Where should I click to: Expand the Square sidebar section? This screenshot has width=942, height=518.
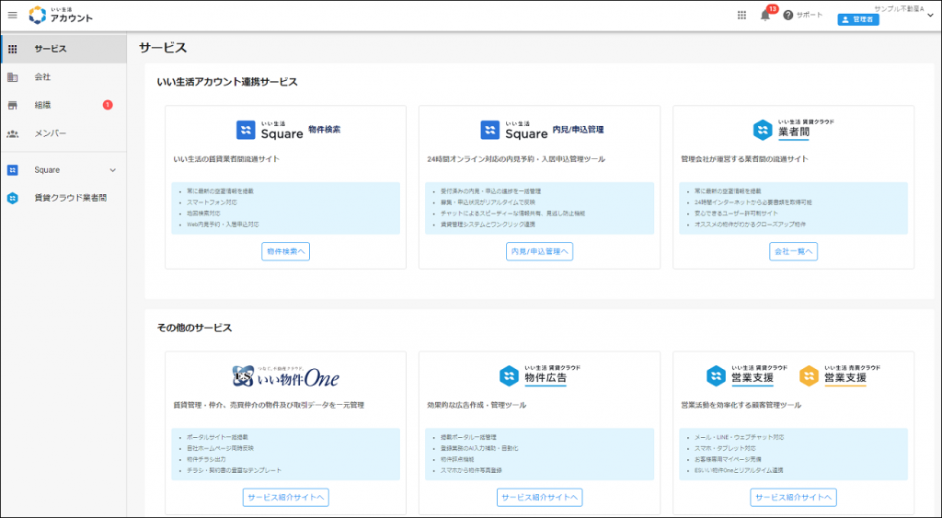click(x=113, y=170)
